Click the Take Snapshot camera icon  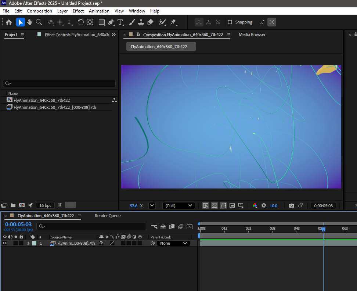tap(291, 206)
